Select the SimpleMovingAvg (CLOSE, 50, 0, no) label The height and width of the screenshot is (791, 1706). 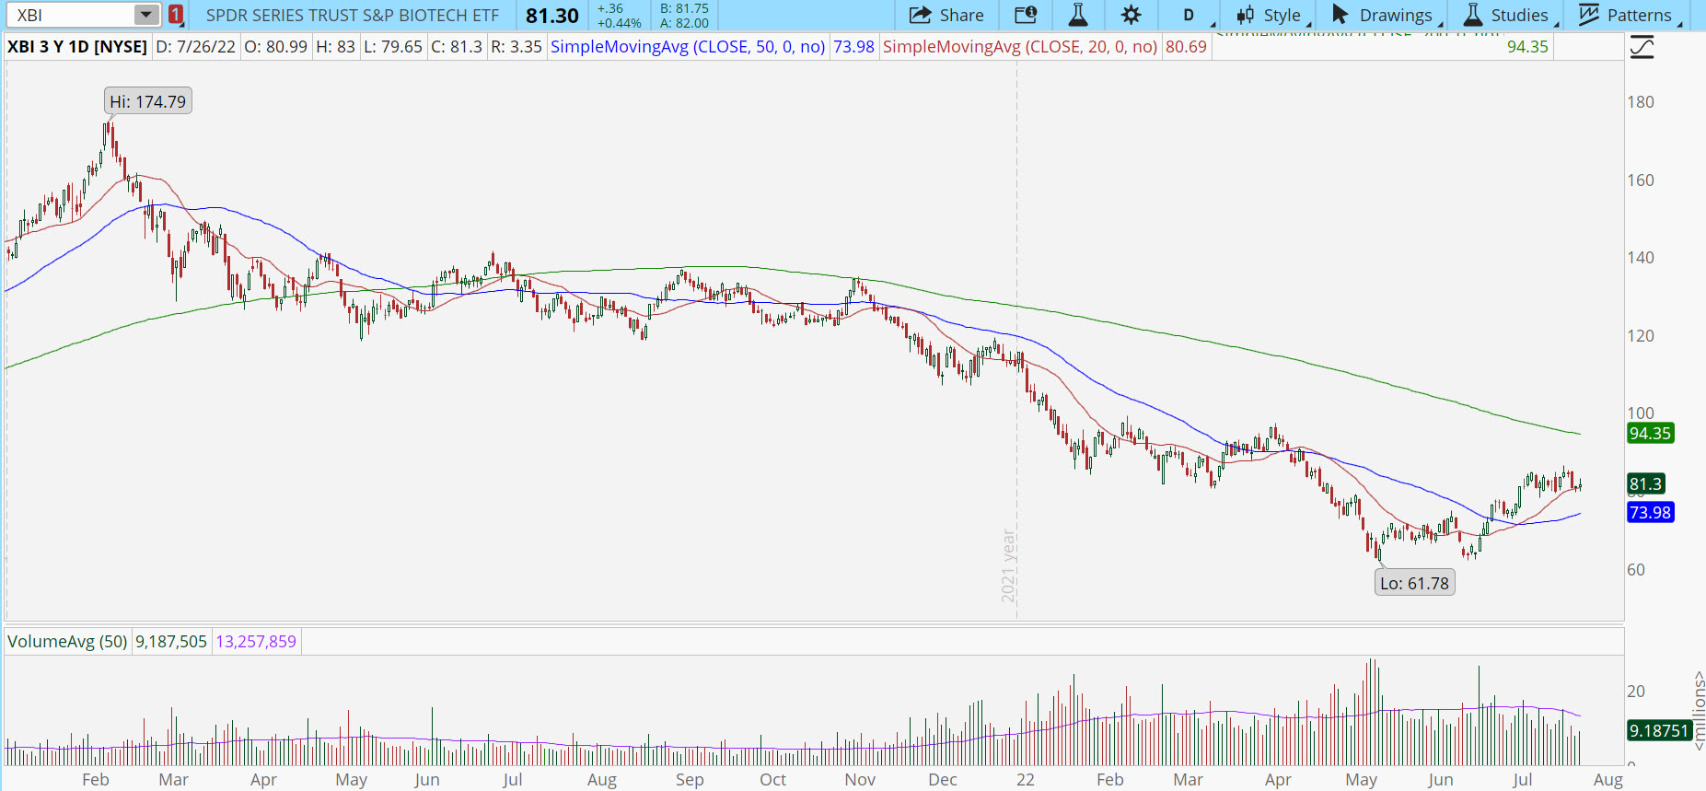(688, 47)
